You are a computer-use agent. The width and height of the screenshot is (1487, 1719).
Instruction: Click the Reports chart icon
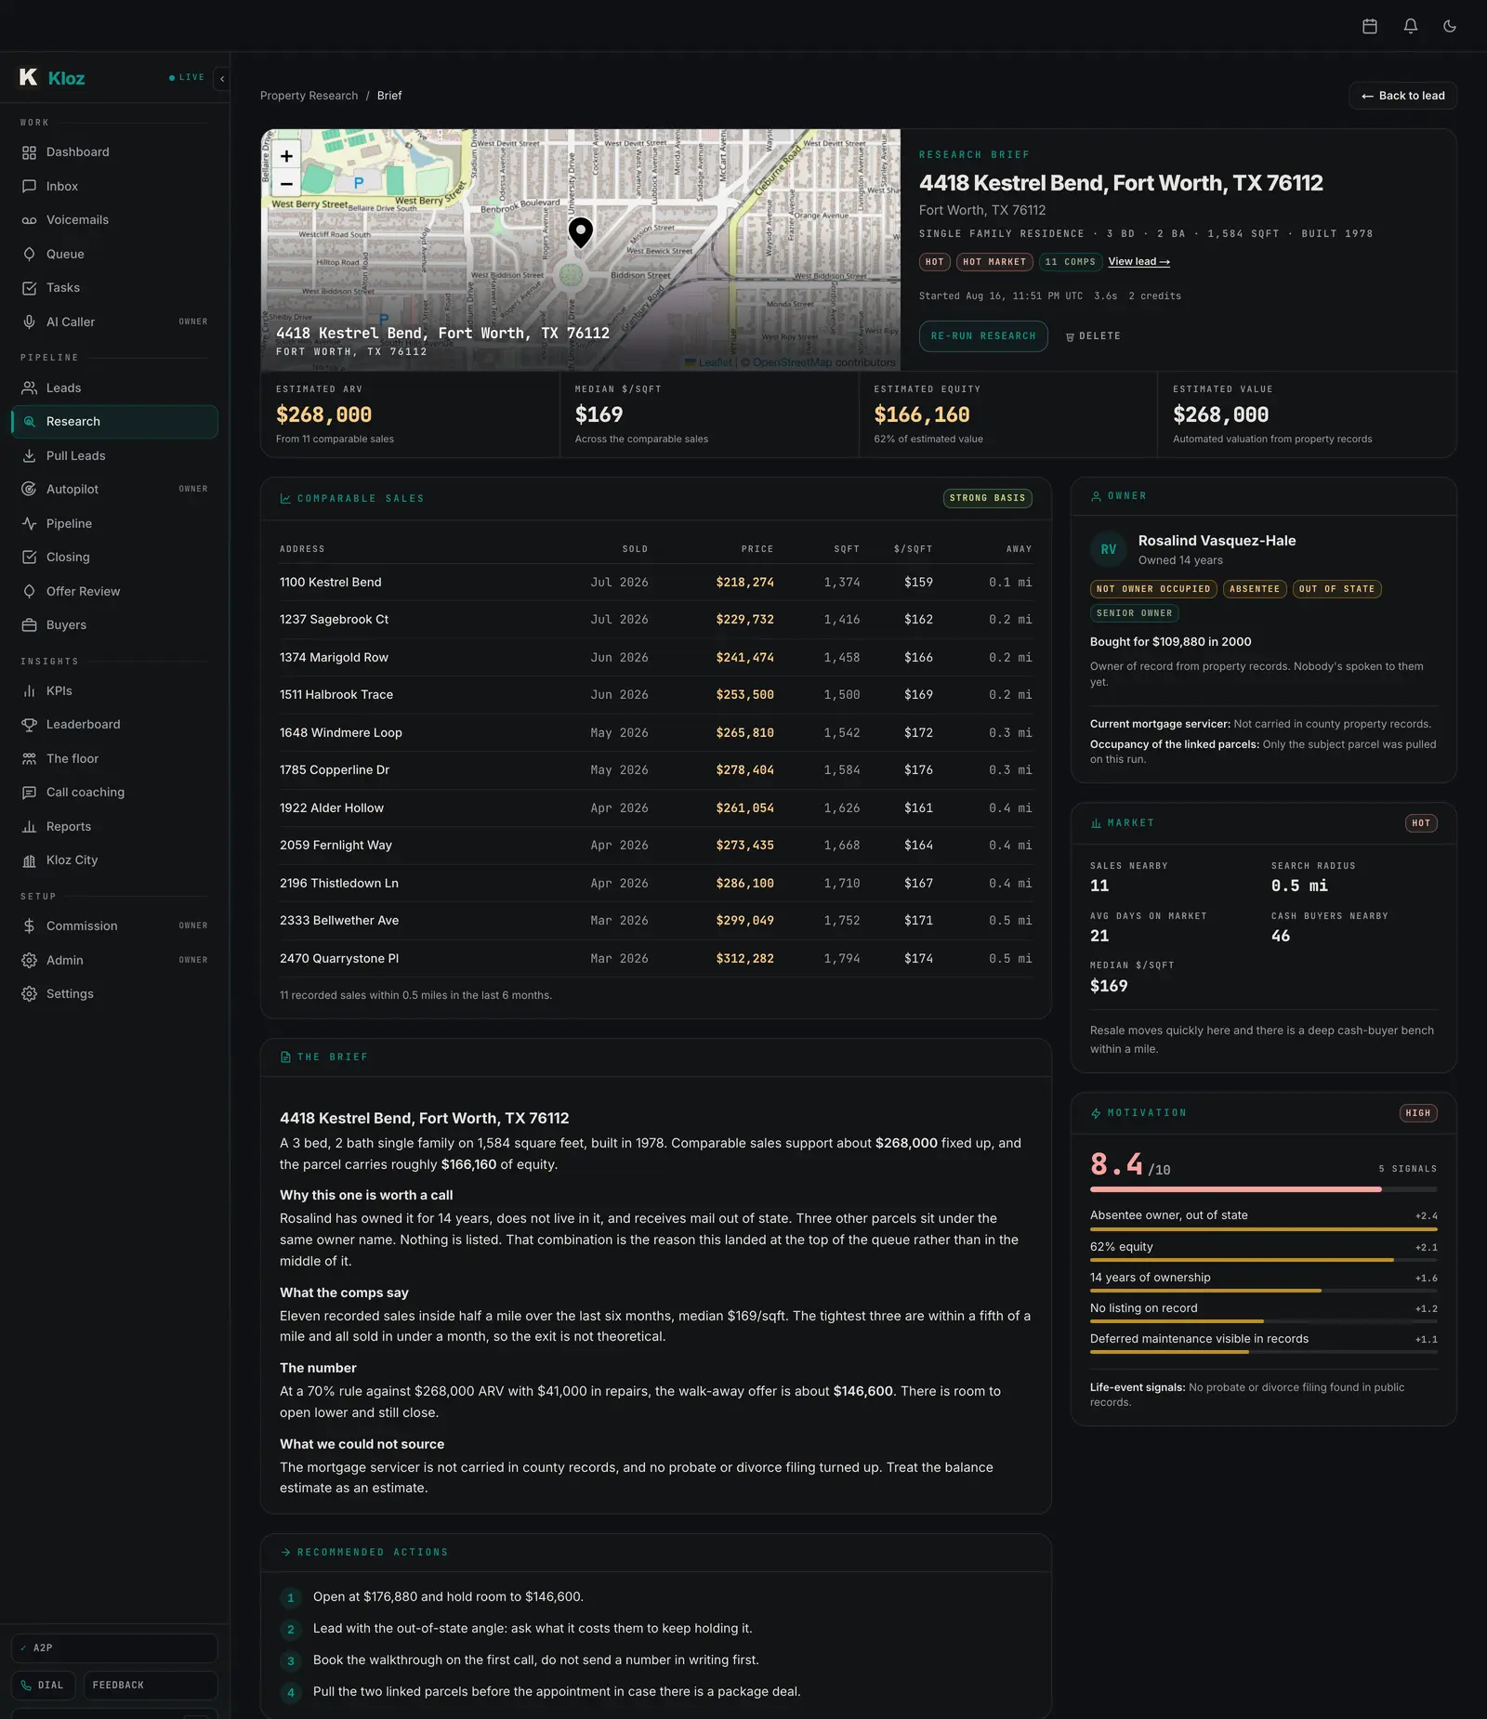click(29, 826)
